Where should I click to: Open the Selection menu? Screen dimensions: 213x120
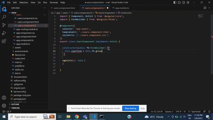(x=24, y=2)
